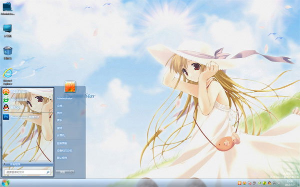Open the Administrator folder desktop icon
This screenshot has width=300, height=187.
tap(7, 8)
